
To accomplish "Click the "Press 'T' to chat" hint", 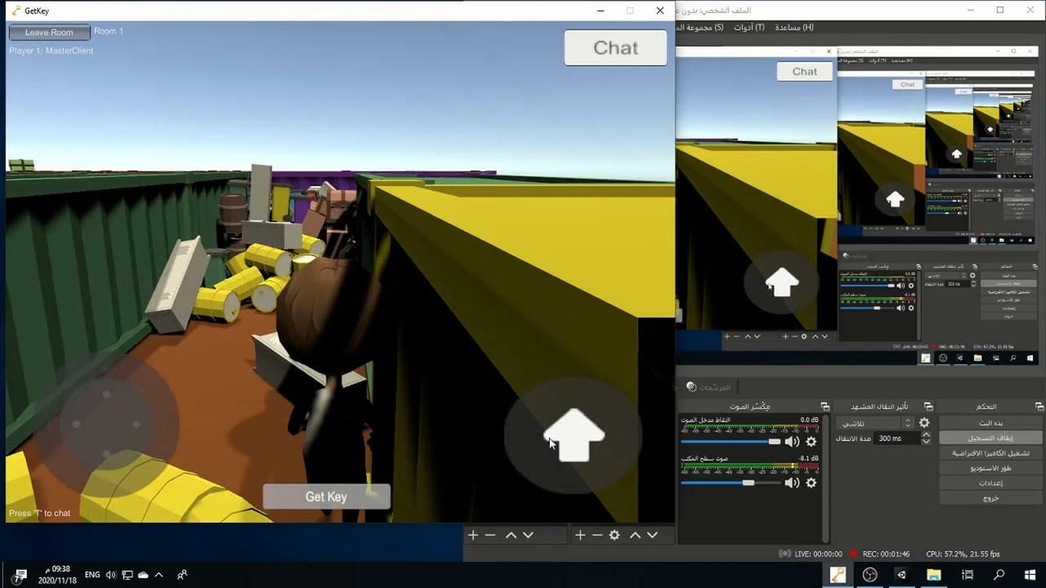I will pyautogui.click(x=40, y=513).
